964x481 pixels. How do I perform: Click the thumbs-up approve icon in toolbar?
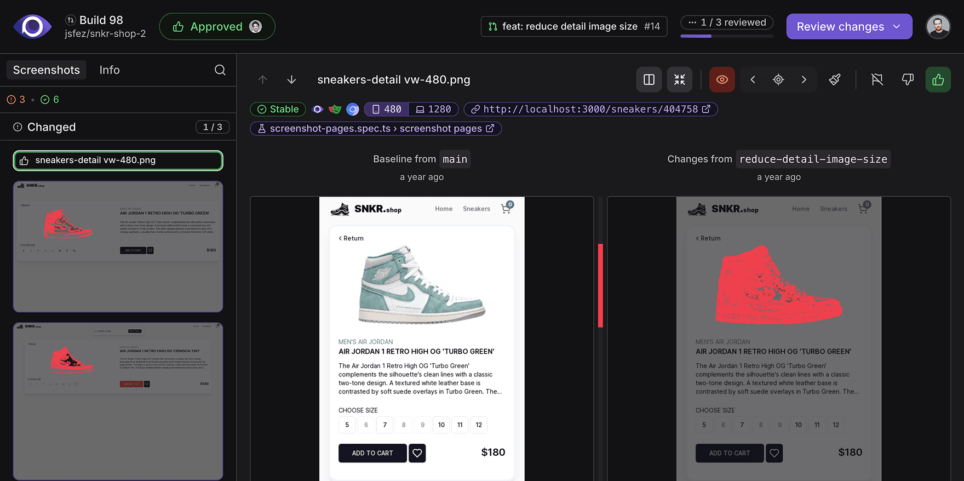(x=938, y=80)
